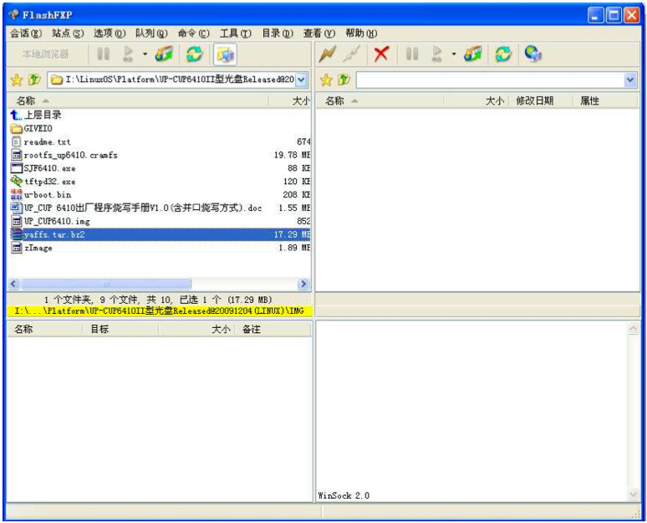Image resolution: width=647 pixels, height=523 pixels.
Task: Open the remote pane play dropdown arrow
Action: tap(453, 54)
